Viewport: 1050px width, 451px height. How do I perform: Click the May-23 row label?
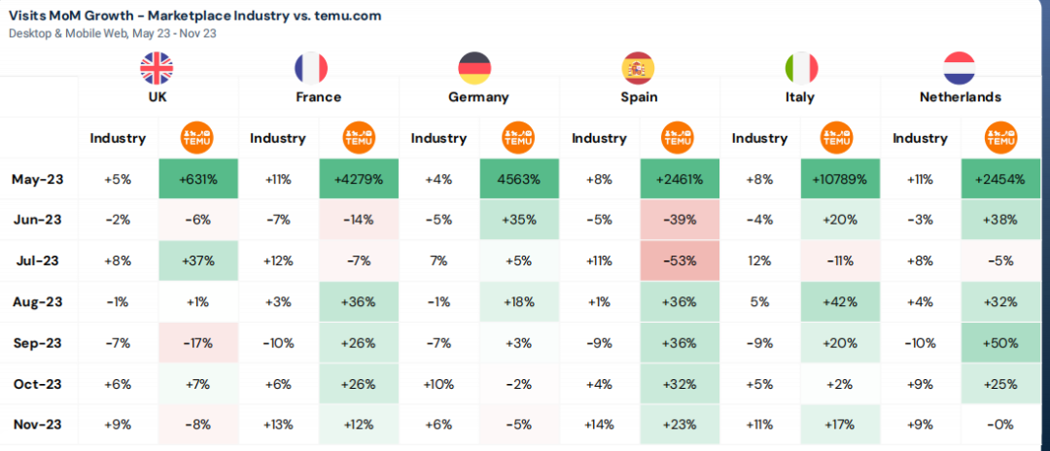pyautogui.click(x=37, y=179)
